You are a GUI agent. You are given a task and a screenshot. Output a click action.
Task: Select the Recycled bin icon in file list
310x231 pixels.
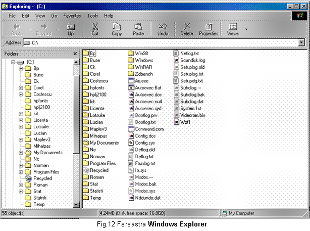click(86, 170)
